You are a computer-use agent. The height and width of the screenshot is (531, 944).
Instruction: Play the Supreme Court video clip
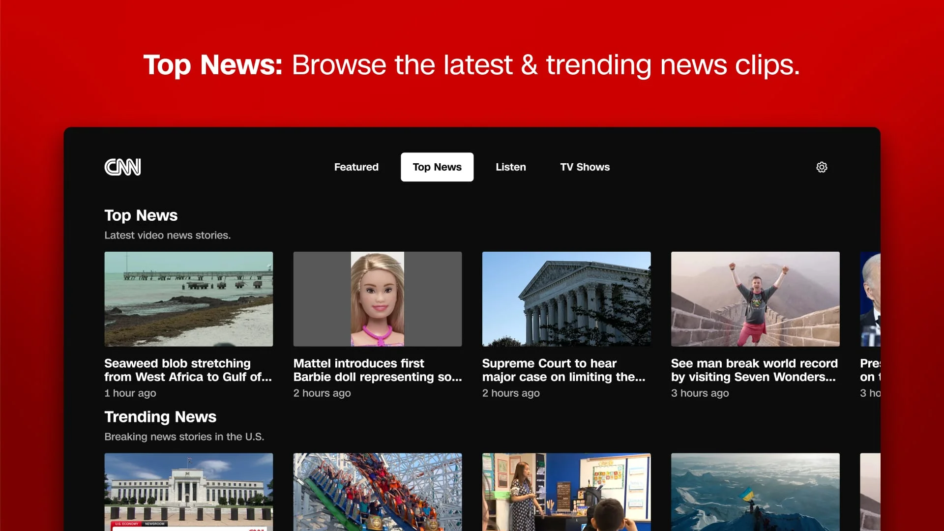566,299
